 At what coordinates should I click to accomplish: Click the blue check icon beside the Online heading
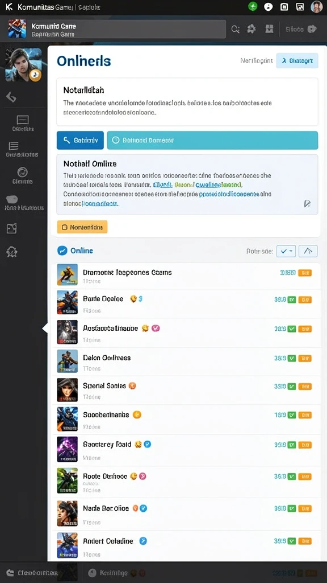[62, 251]
